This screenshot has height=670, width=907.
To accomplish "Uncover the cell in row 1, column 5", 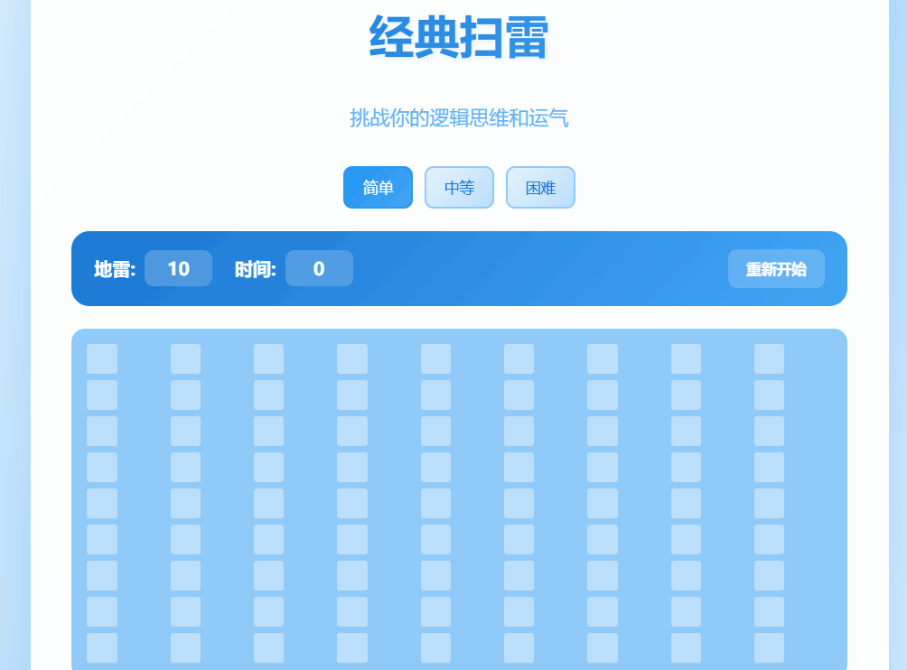I will click(435, 359).
